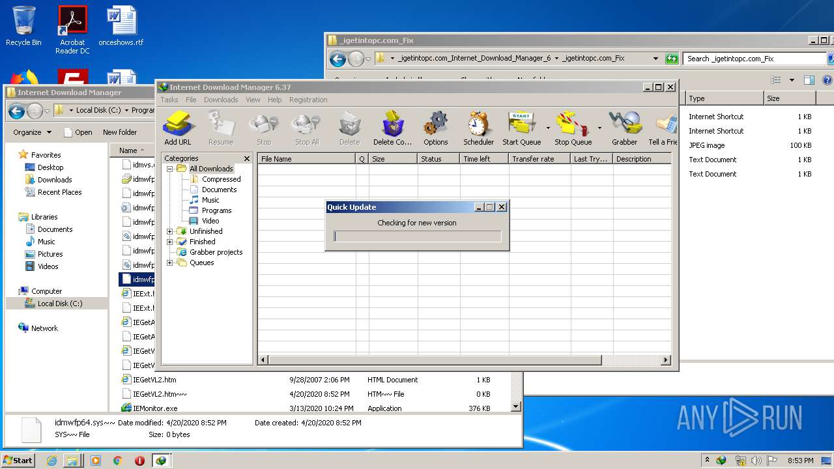The height and width of the screenshot is (469, 834).
Task: Open the Scheduler clock icon
Action: click(478, 128)
